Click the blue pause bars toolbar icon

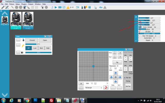[90, 7]
